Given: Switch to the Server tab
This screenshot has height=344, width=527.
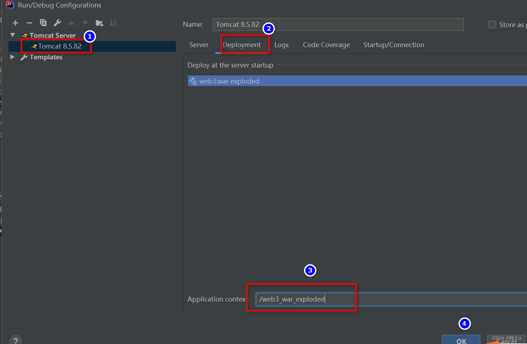Looking at the screenshot, I should pyautogui.click(x=199, y=45).
